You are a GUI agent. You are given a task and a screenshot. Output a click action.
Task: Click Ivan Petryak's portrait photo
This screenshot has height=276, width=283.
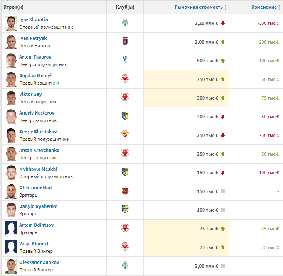pos(11,42)
